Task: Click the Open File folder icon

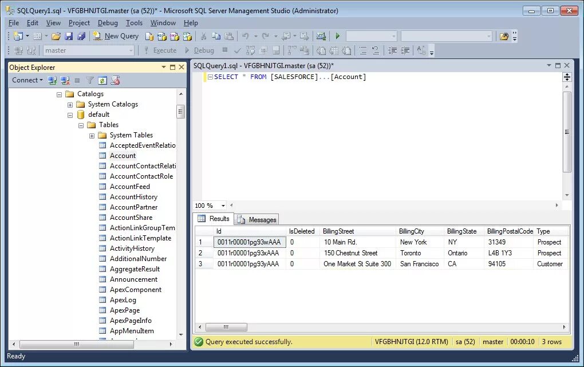Action: (56, 36)
